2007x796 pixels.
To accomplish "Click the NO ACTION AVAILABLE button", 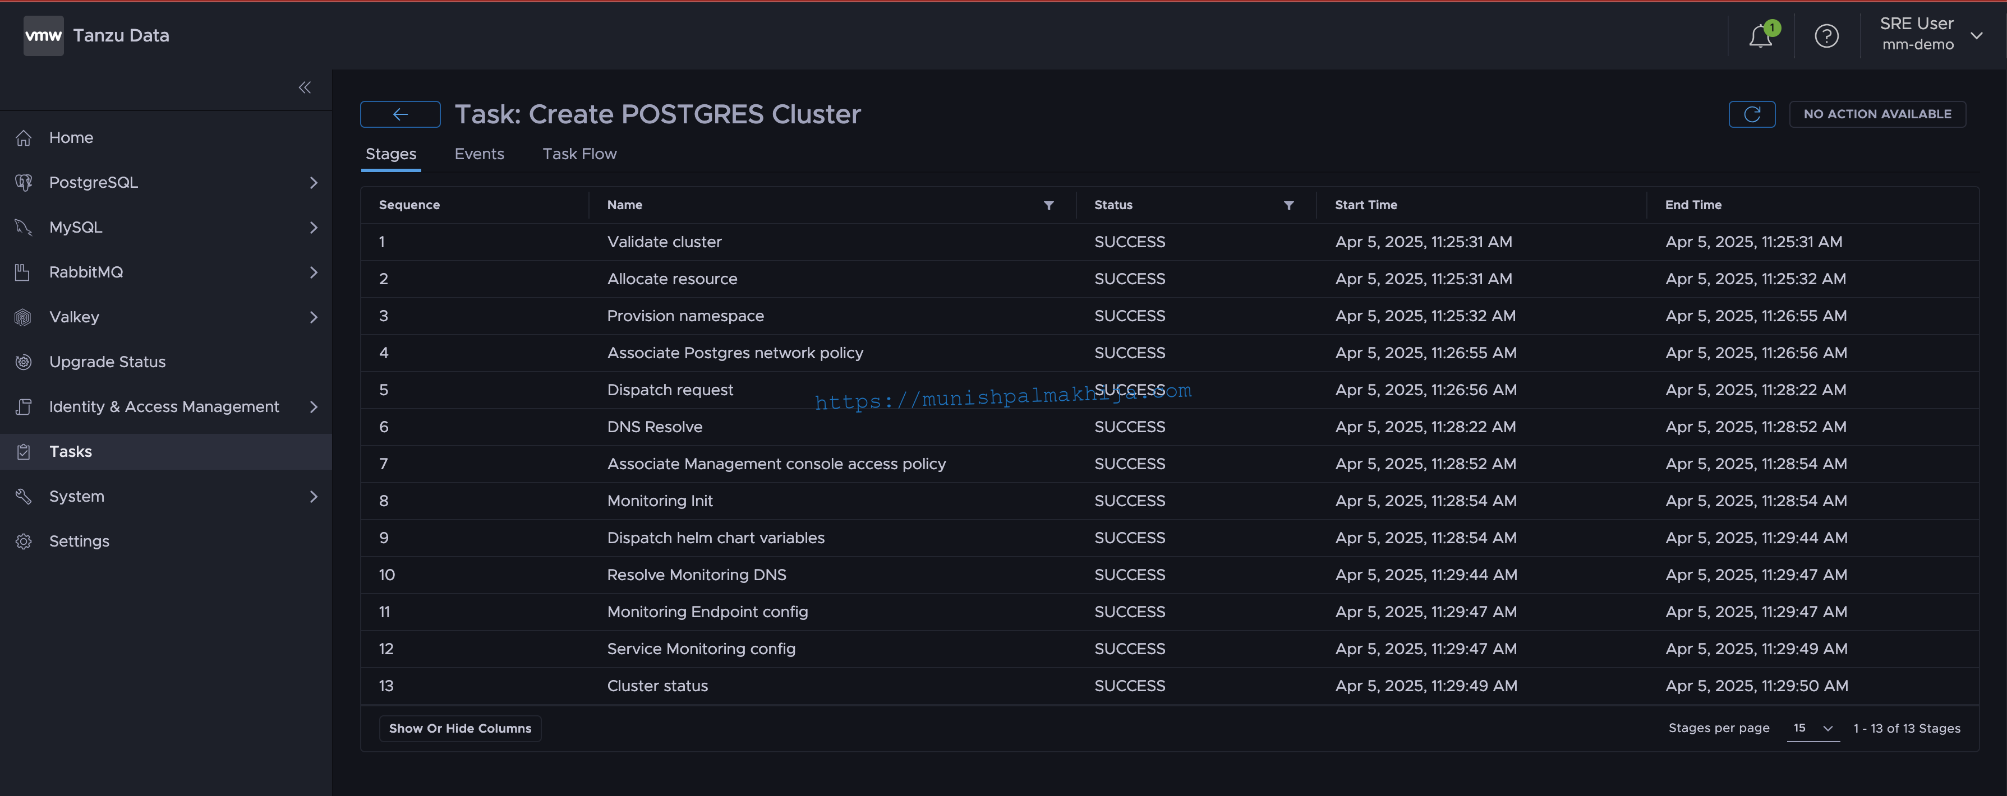I will pos(1877,114).
